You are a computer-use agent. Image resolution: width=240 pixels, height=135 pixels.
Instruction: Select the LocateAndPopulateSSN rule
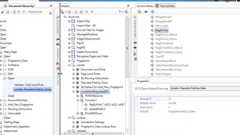pos(94,91)
